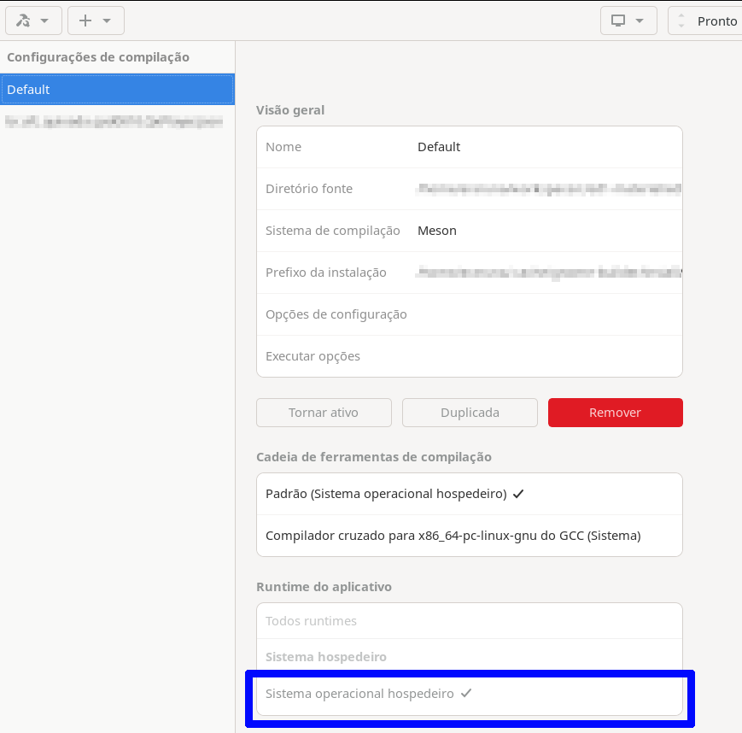
Task: Click the up/down arrows beside Pronto
Action: pyautogui.click(x=681, y=21)
